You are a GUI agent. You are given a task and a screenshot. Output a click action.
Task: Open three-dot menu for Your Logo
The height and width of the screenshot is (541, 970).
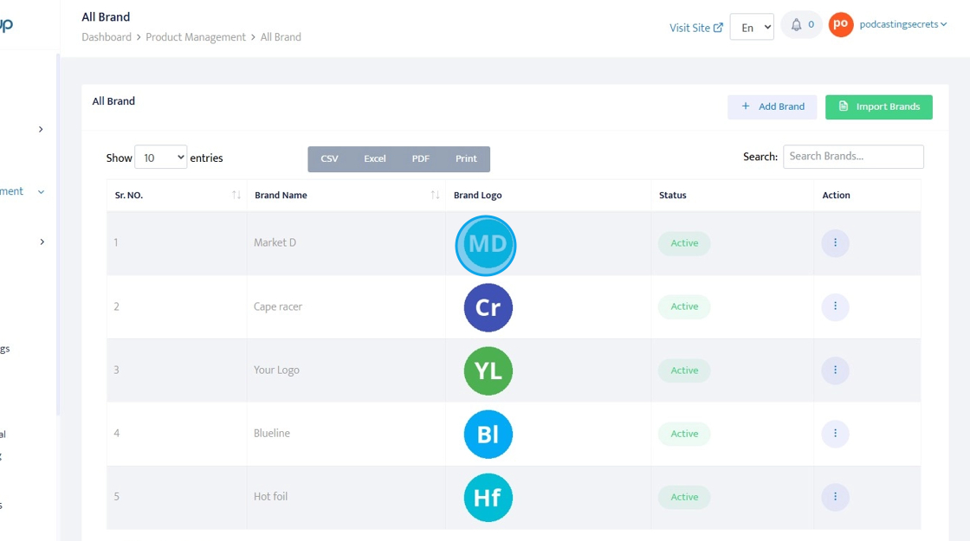[835, 370]
